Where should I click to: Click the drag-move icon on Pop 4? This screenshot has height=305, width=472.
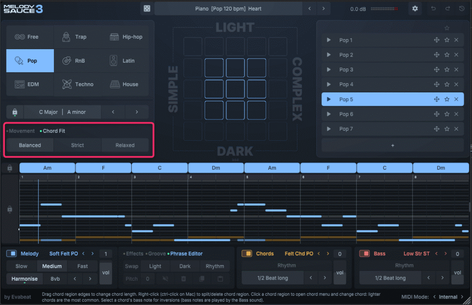[437, 85]
